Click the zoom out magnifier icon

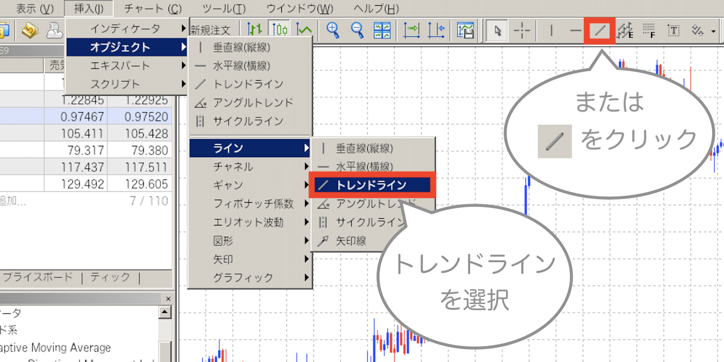(357, 31)
